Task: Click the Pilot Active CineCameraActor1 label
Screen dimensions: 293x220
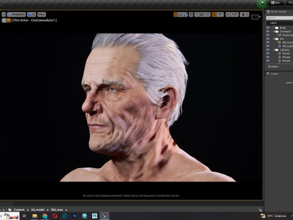Action: tap(34, 20)
